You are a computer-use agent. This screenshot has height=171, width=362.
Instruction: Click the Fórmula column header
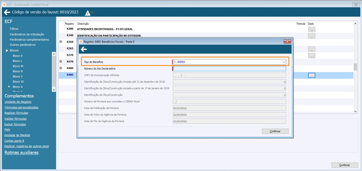[x=301, y=24]
